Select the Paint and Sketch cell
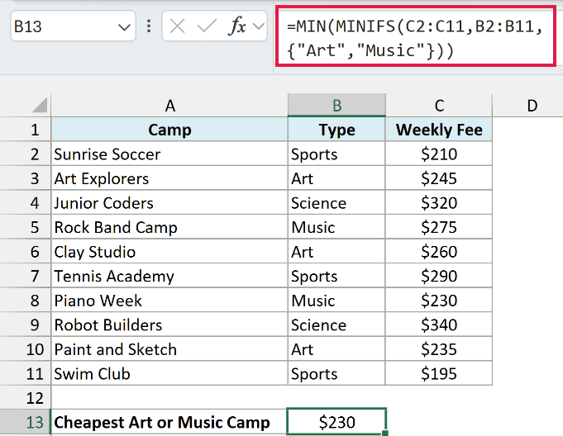 169,348
